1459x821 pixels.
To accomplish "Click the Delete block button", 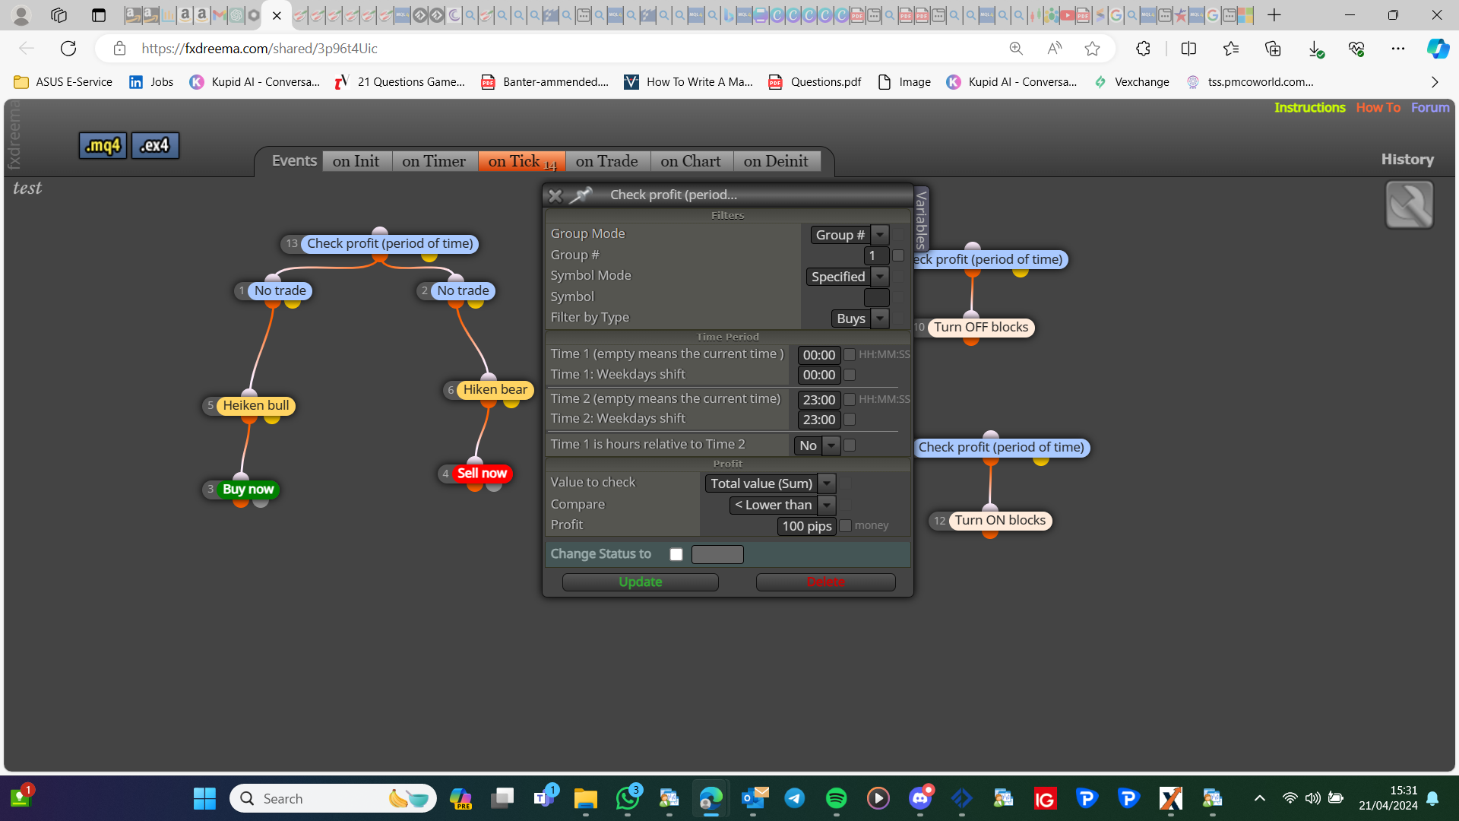I will point(826,582).
